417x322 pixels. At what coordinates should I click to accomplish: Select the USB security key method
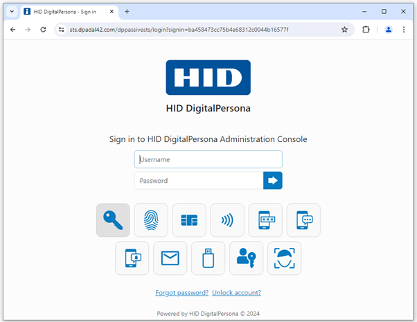[x=208, y=258]
